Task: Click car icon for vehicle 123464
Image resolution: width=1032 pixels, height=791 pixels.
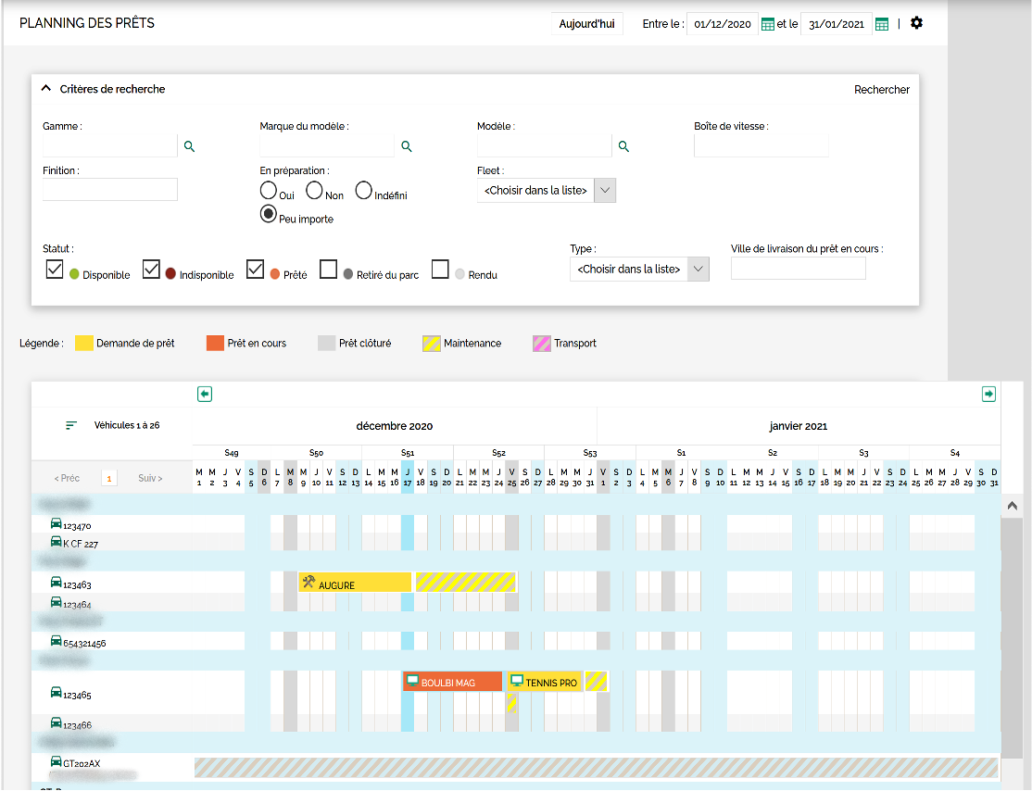Action: click(56, 601)
